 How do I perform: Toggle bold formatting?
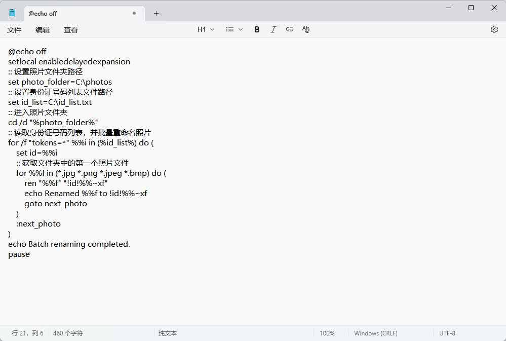point(257,29)
